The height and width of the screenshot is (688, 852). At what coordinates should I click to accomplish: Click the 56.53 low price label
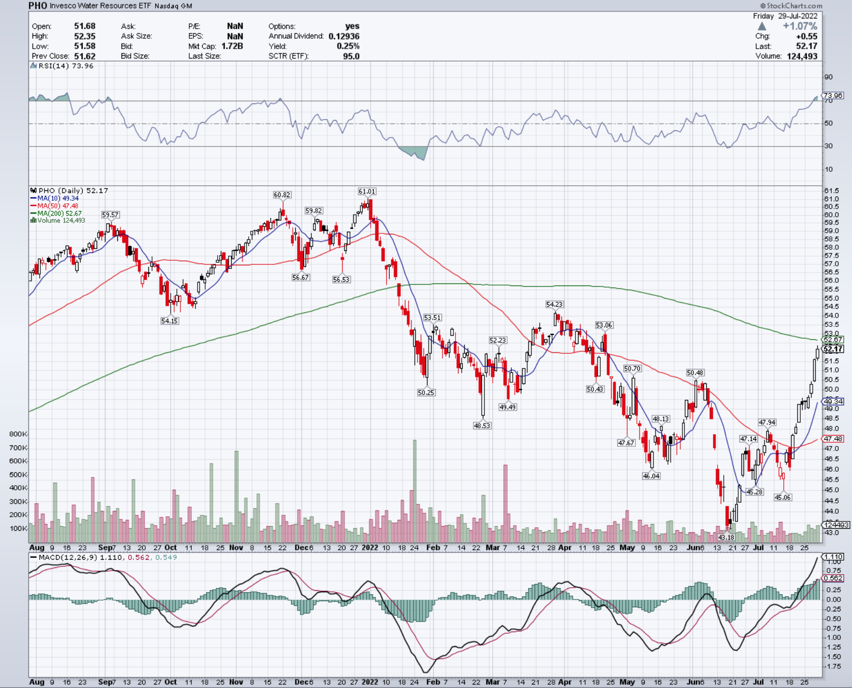click(x=341, y=279)
